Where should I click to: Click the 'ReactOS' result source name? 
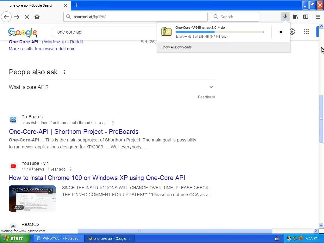30,224
